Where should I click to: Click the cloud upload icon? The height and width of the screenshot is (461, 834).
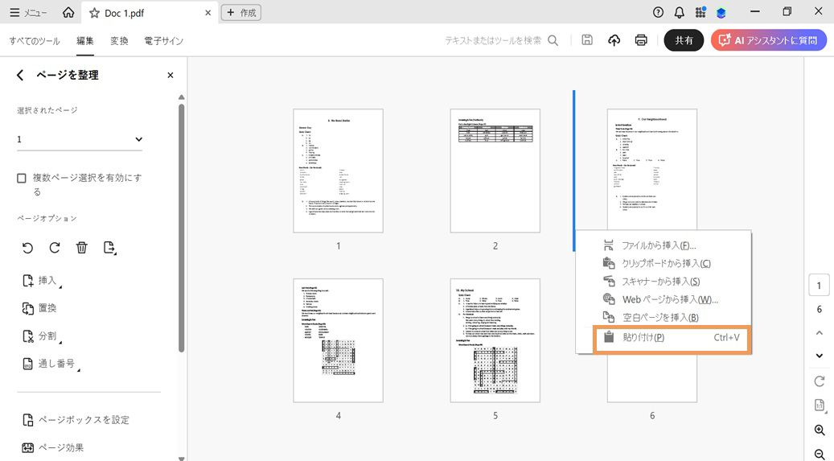[614, 40]
